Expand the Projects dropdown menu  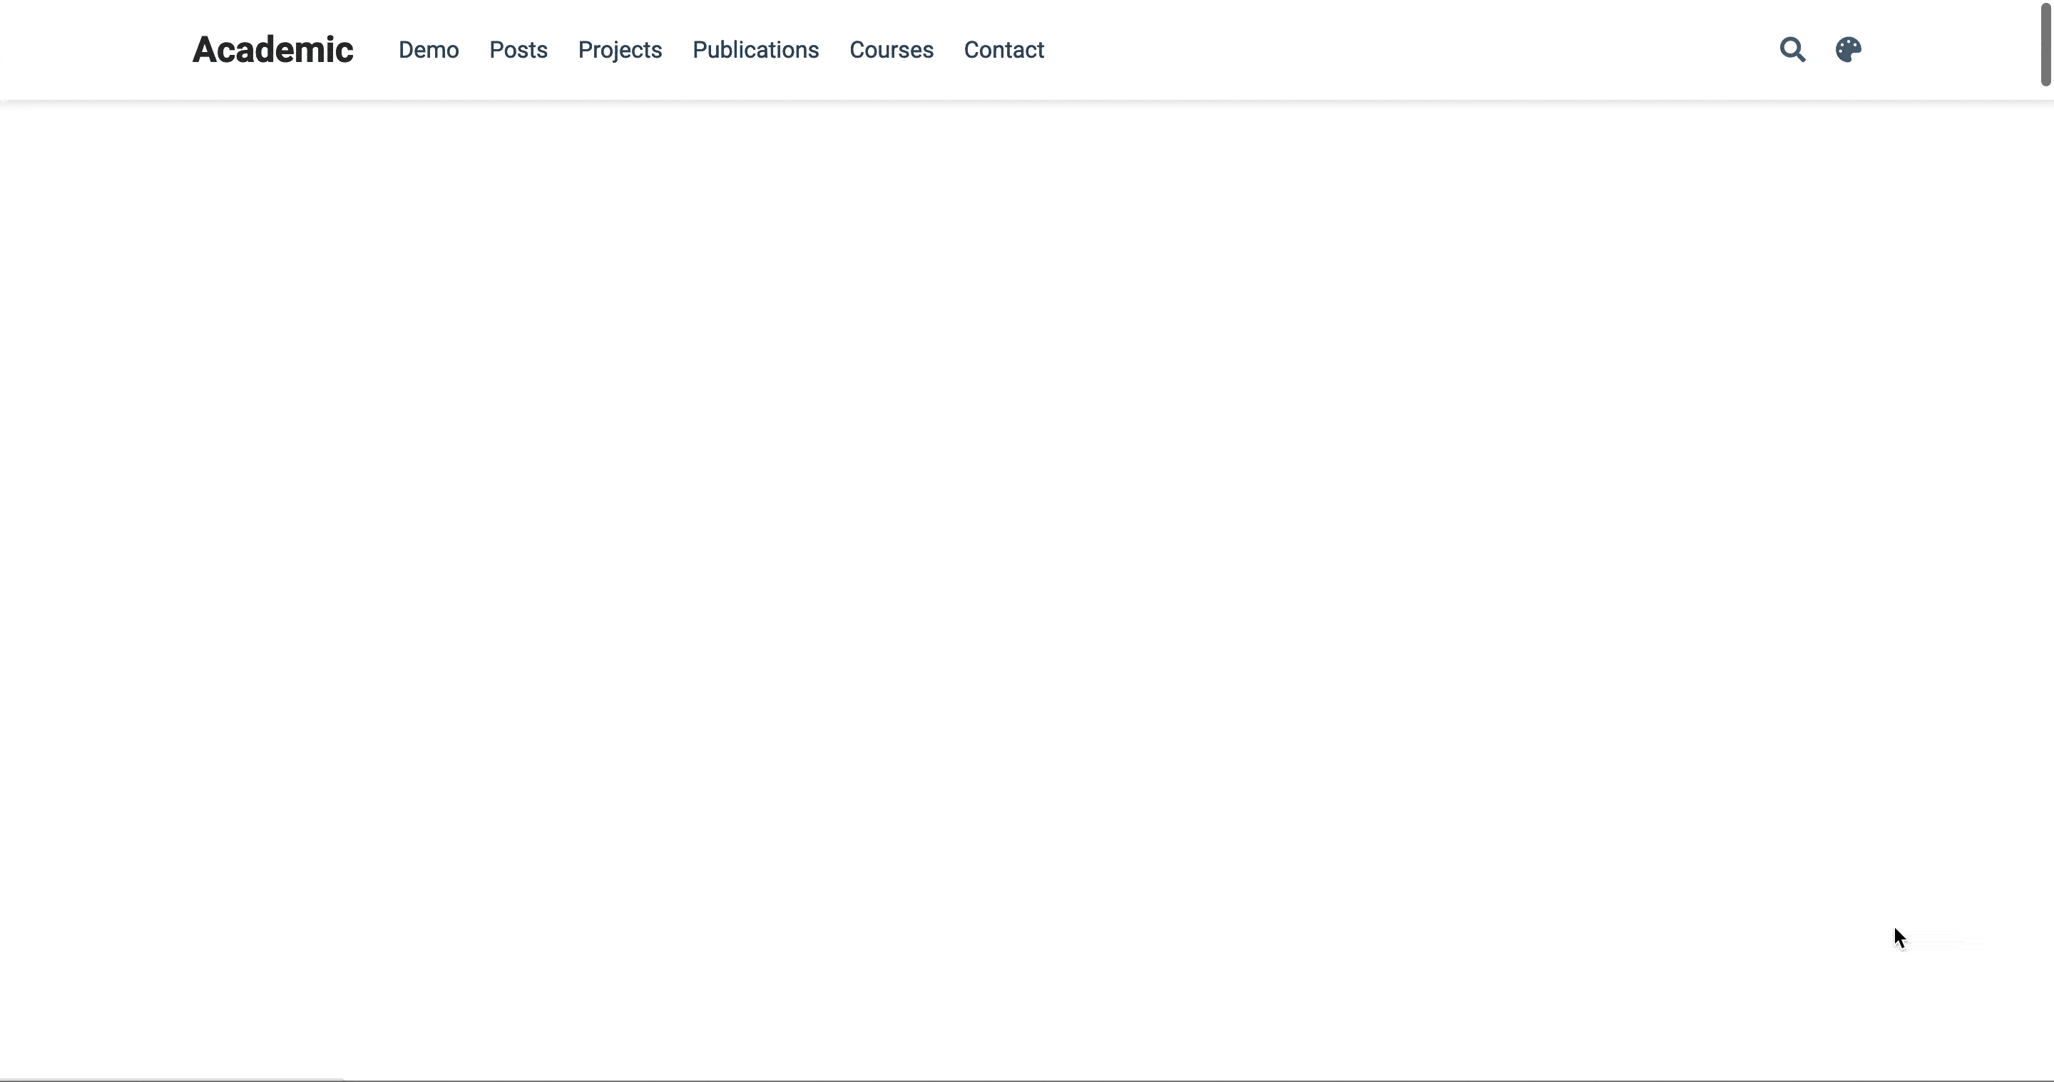click(x=620, y=49)
